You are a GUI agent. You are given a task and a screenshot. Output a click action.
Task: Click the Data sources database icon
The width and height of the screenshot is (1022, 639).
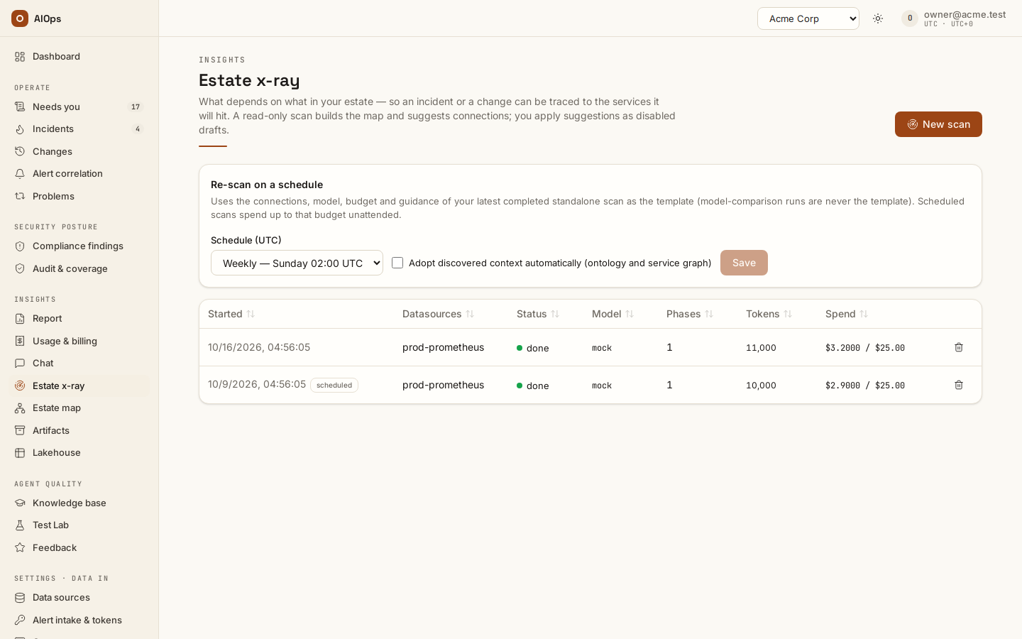(x=20, y=598)
